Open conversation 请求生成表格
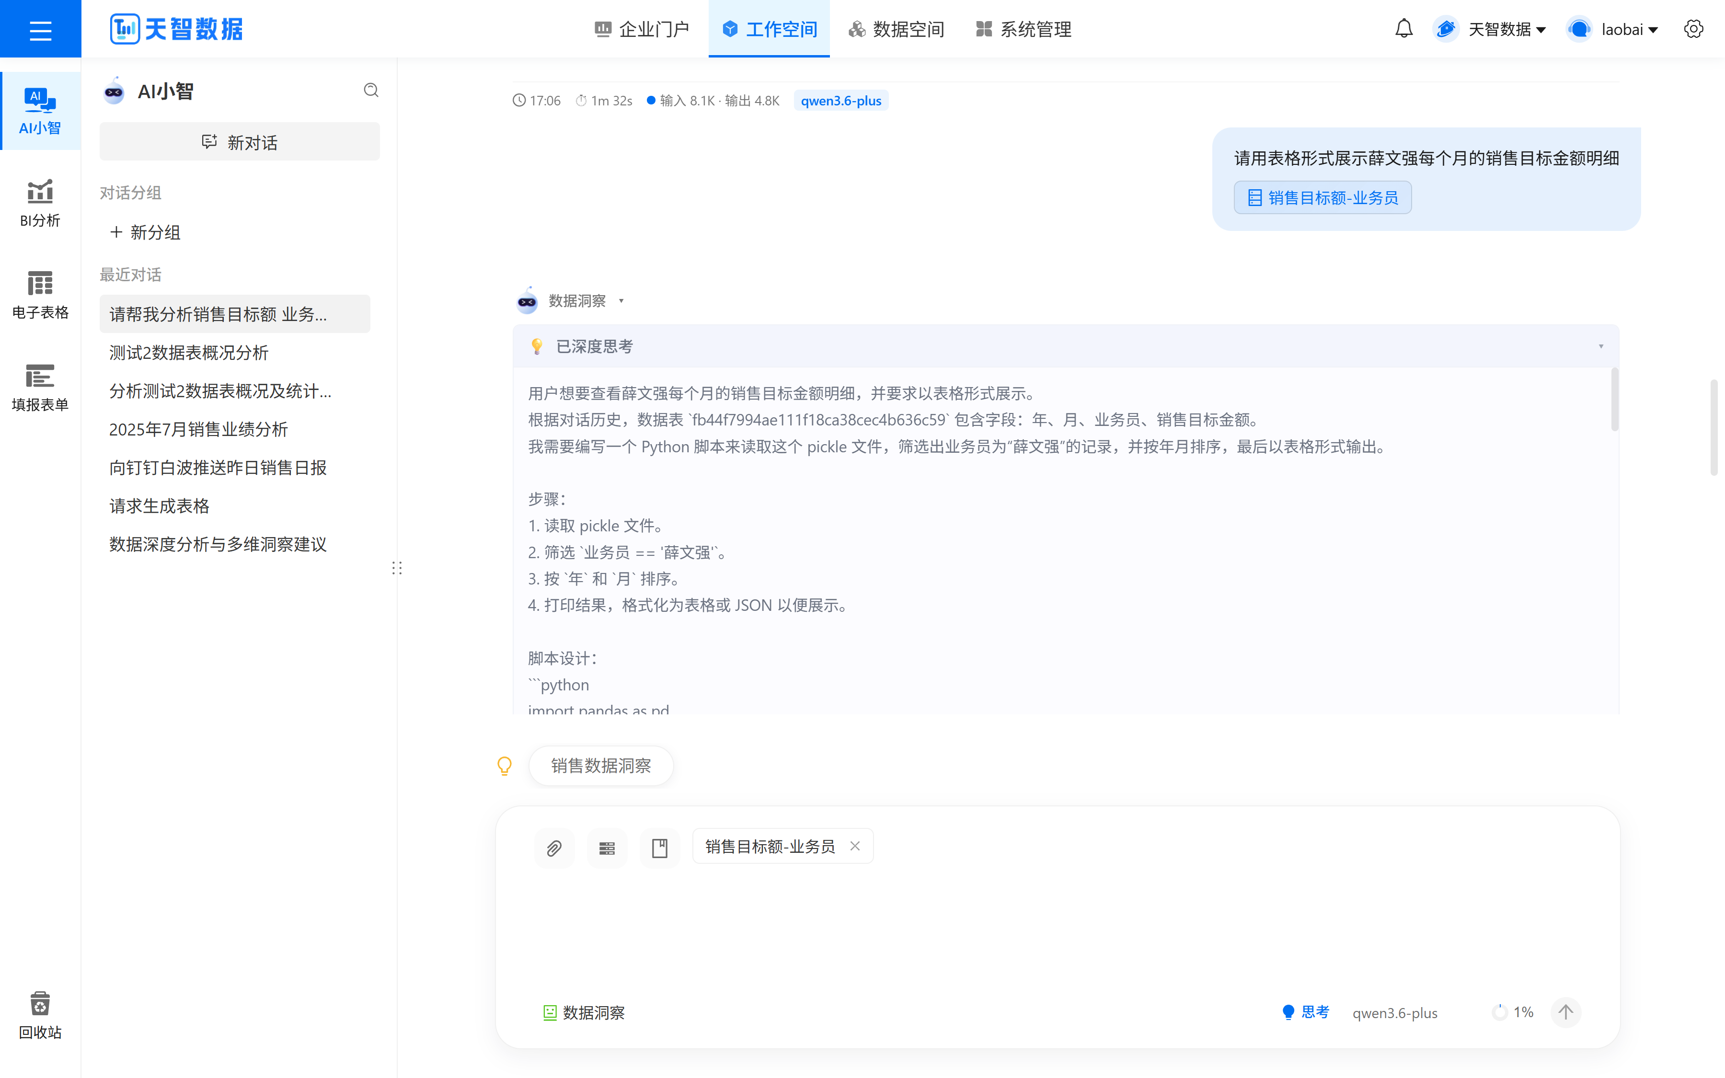Viewport: 1725px width, 1078px height. pos(234,506)
